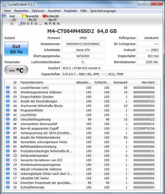Open the Hilfe menu
Viewport: 165px width, 194px height.
[x=84, y=11]
